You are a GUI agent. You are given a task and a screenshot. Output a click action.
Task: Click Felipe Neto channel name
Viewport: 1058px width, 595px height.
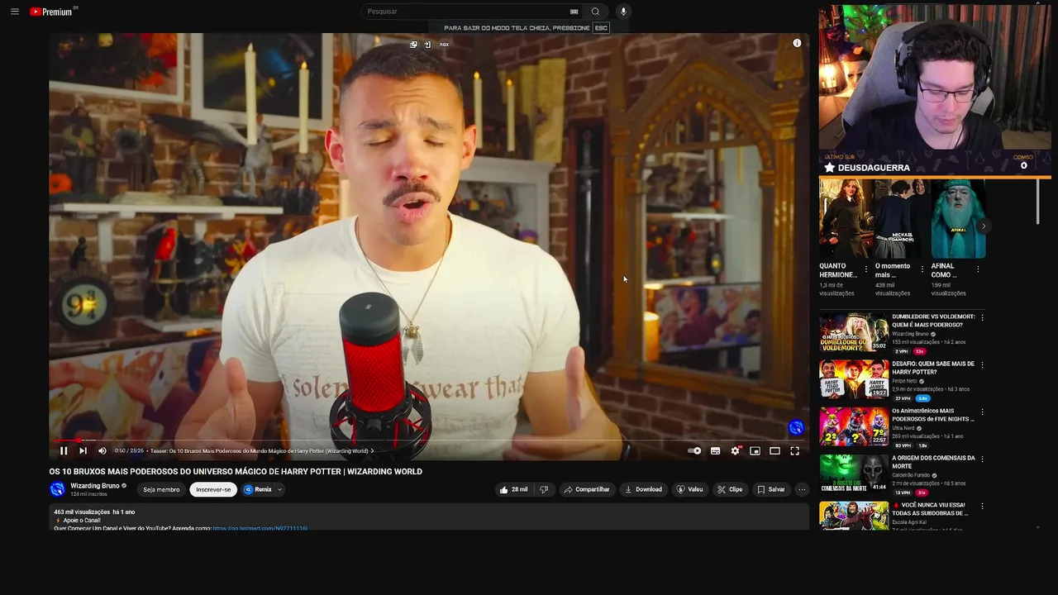[x=904, y=381]
